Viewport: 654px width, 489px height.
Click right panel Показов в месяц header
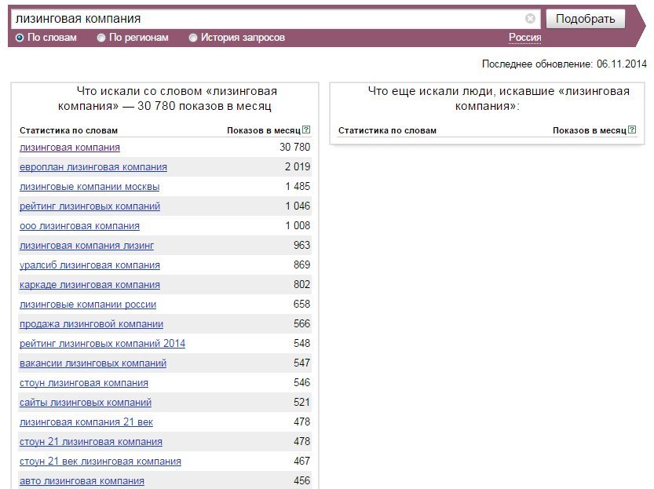coord(590,130)
